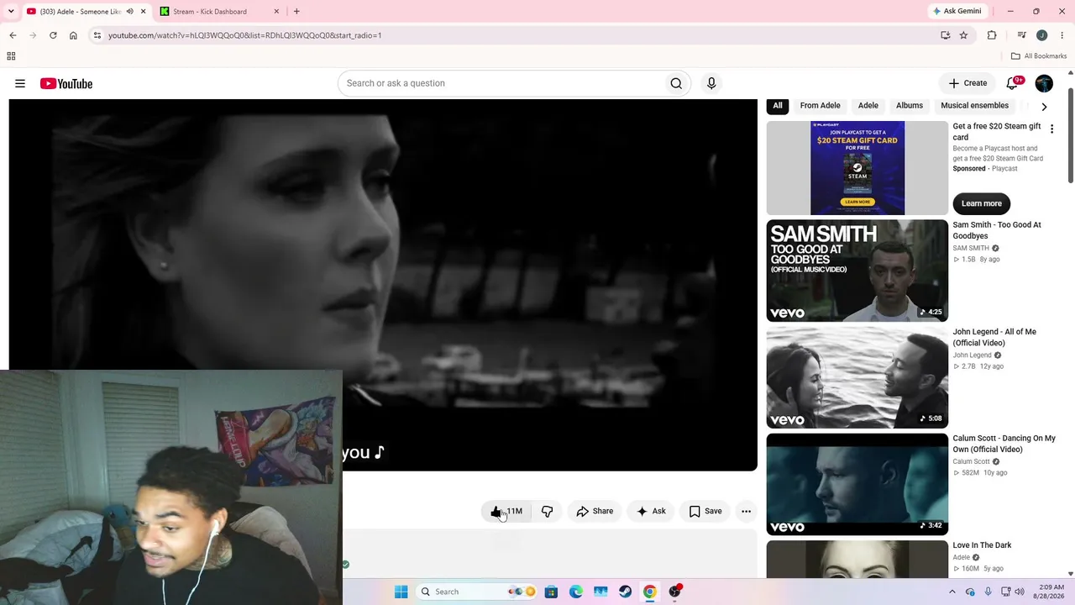Open the Windows Start menu

click(x=401, y=592)
